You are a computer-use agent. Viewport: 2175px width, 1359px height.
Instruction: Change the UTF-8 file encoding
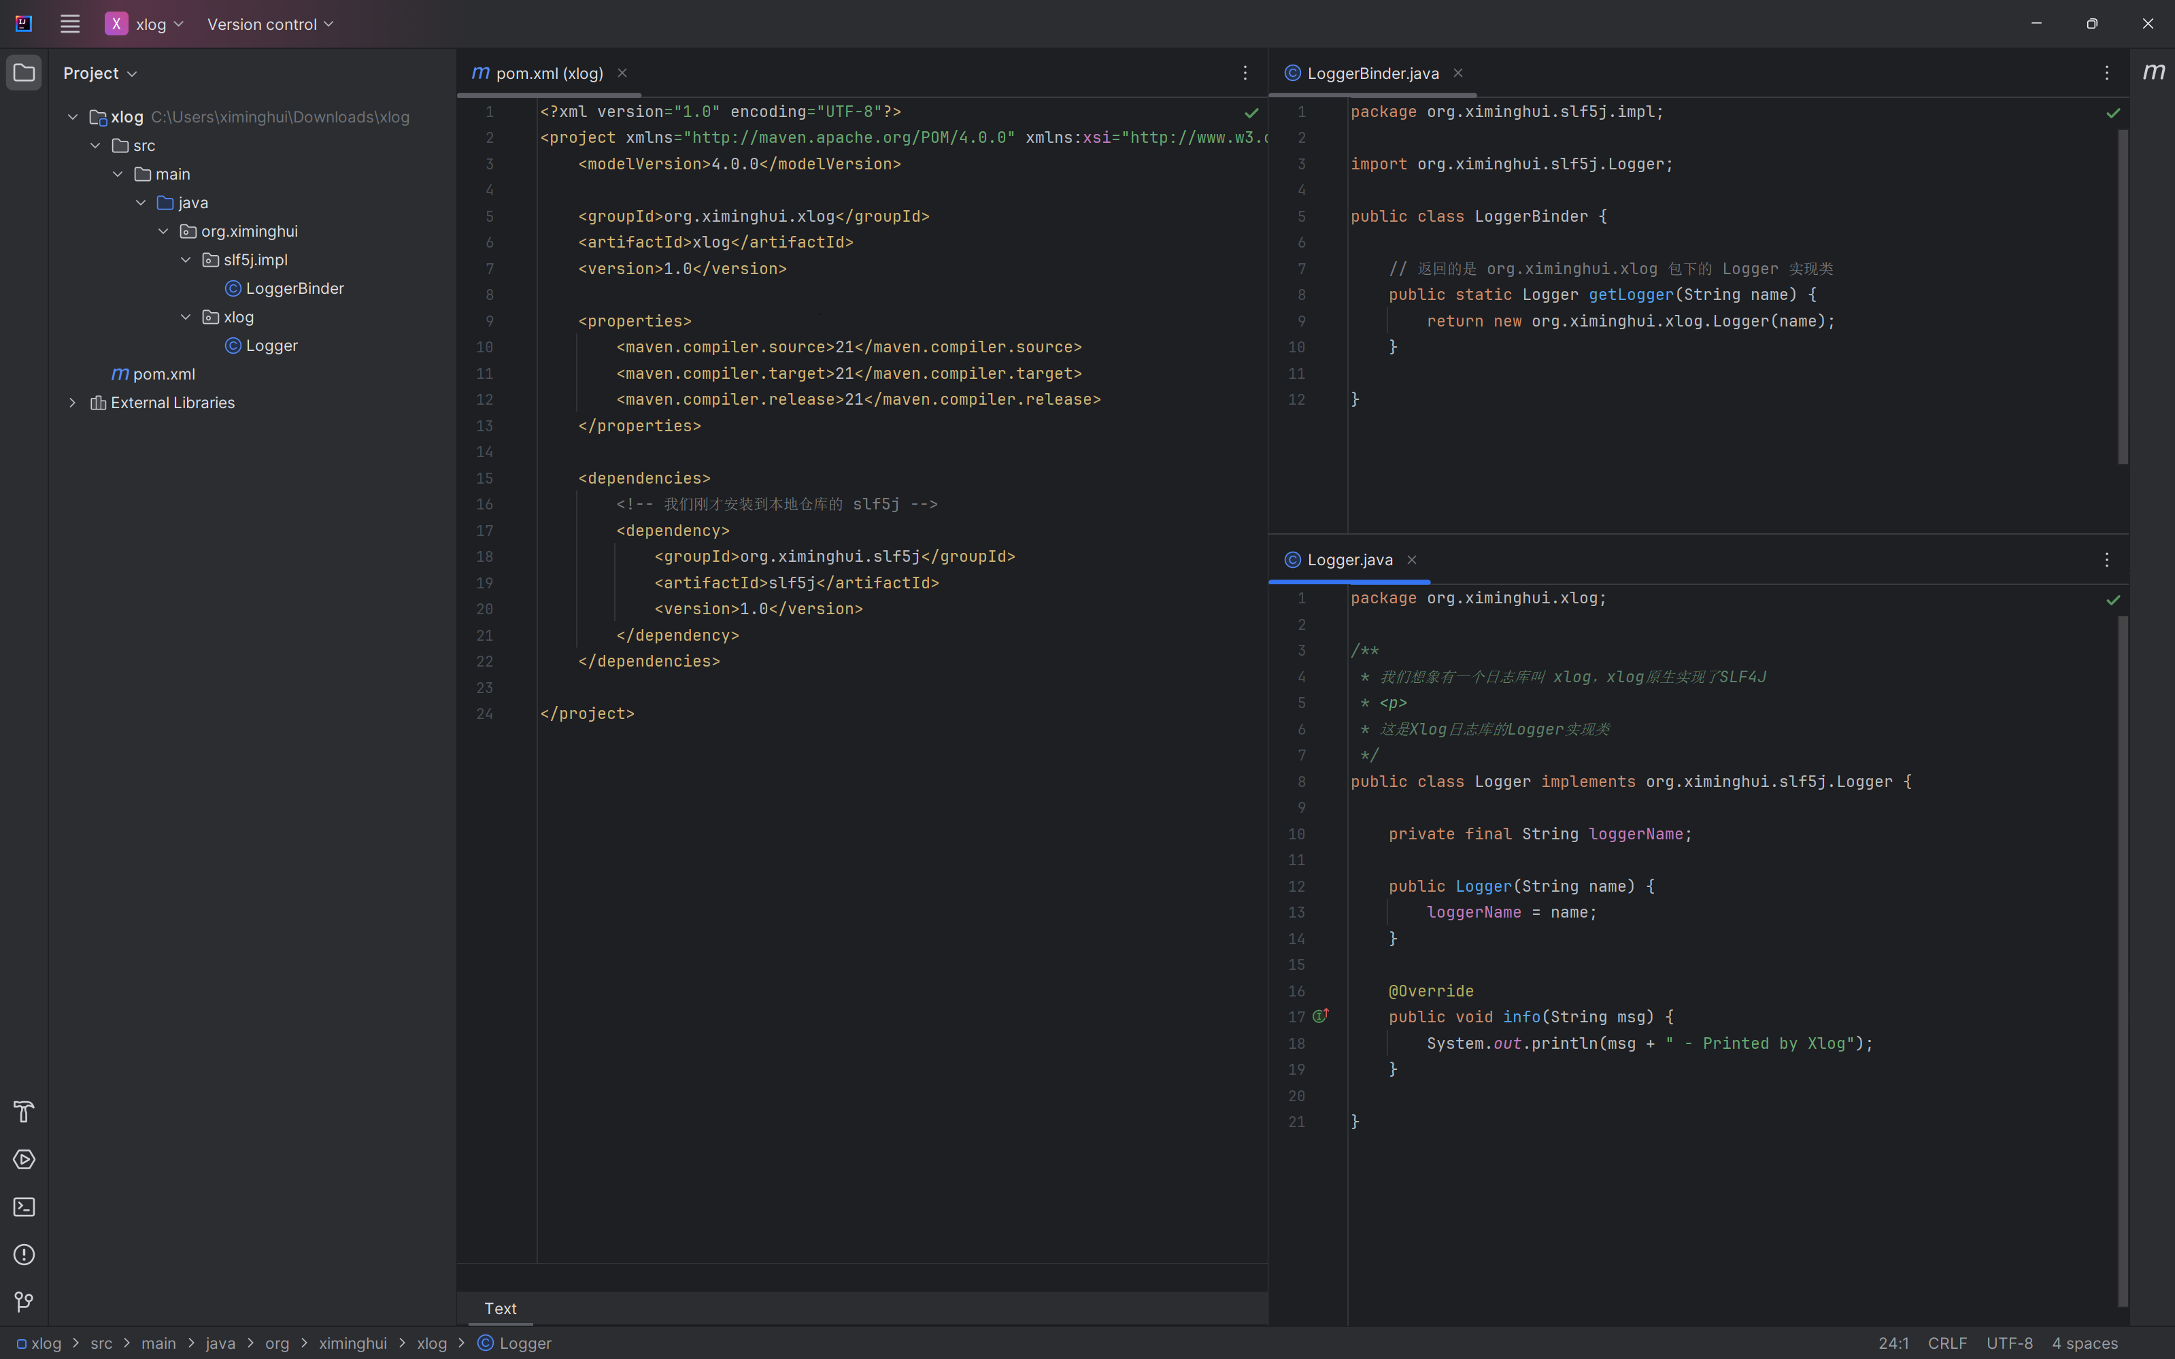coord(2009,1343)
